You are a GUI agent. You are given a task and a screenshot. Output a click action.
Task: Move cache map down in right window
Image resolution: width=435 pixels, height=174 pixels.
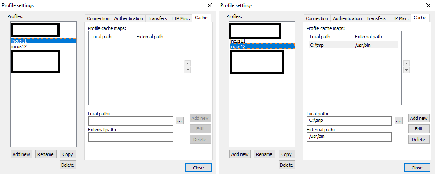pyautogui.click(x=406, y=70)
